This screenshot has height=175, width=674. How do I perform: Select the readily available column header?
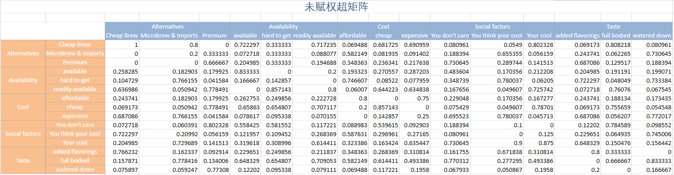click(314, 36)
